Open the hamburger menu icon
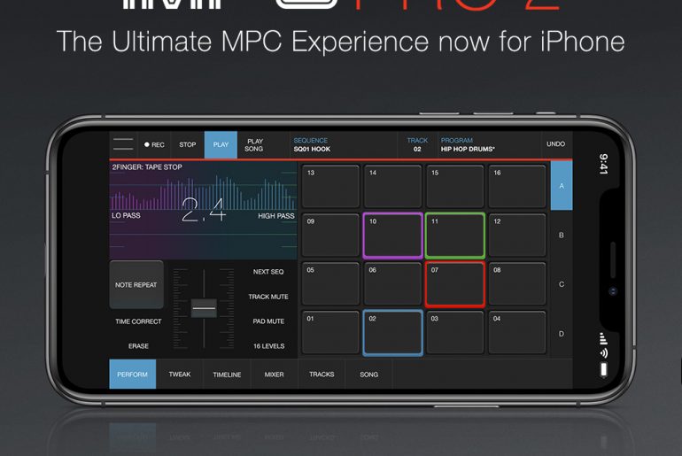This screenshot has width=682, height=456. (x=123, y=144)
